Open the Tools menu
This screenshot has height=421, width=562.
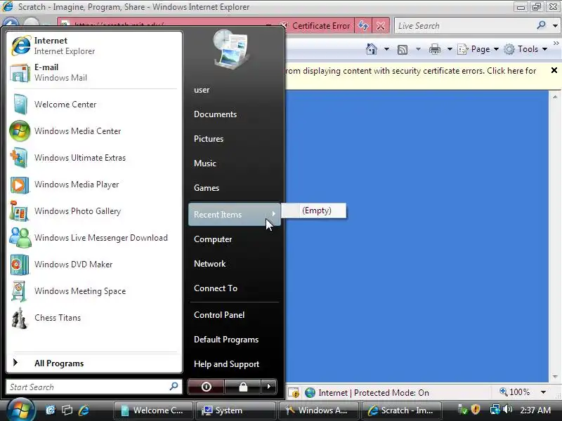click(525, 49)
